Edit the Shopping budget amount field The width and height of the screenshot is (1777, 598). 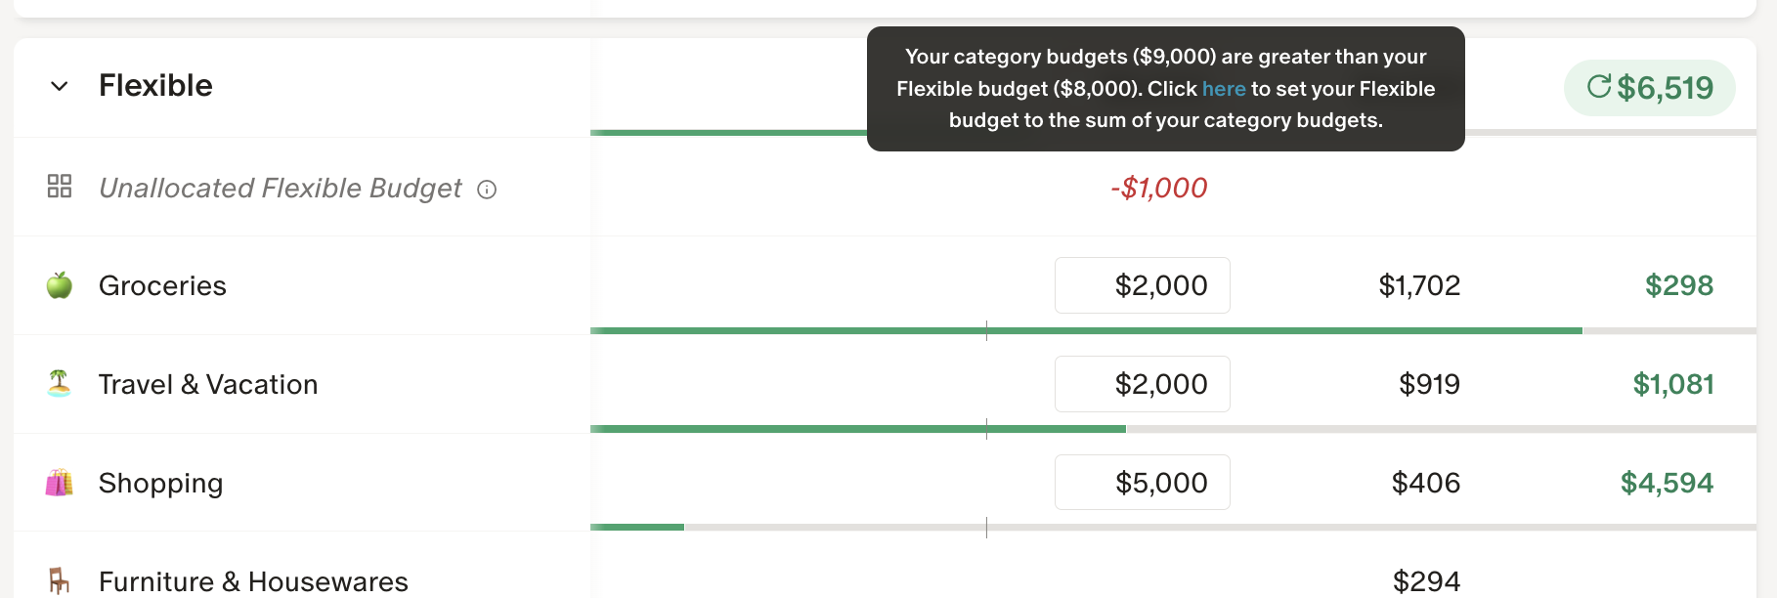click(x=1142, y=483)
